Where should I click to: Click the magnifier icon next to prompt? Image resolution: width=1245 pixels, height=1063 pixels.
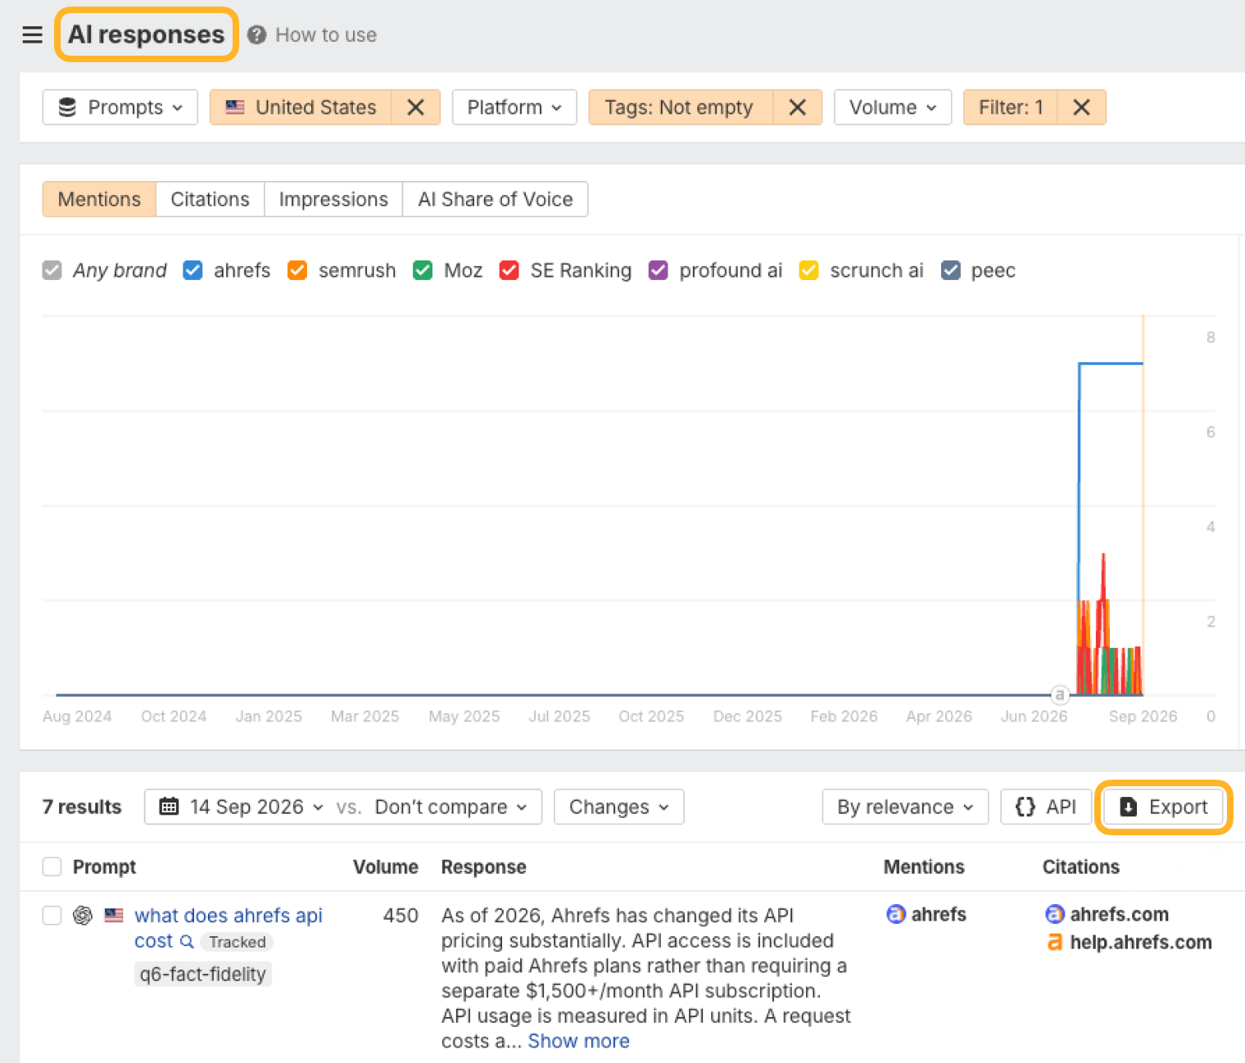(x=187, y=942)
